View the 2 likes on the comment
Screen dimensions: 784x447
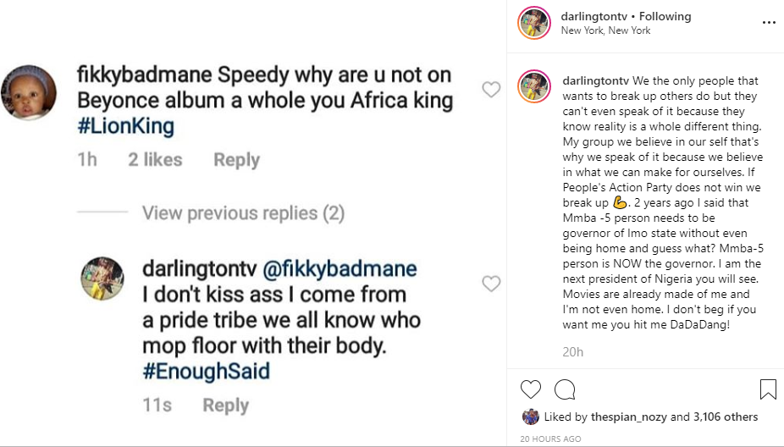(x=155, y=160)
